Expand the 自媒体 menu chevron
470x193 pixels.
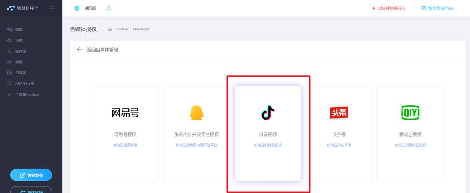[54, 73]
